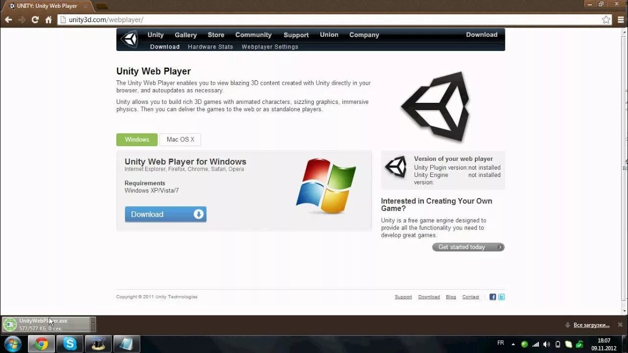Open the Twitter icon in the footer
The height and width of the screenshot is (353, 628).
[501, 297]
